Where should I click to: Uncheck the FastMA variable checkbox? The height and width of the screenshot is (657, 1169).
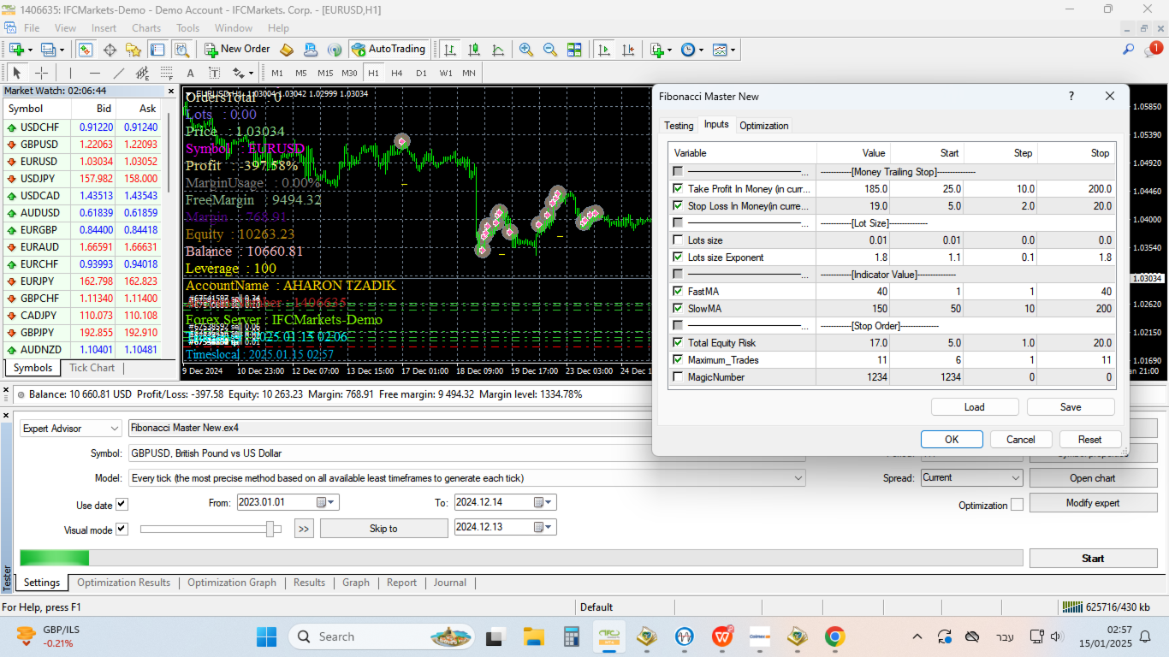(679, 292)
